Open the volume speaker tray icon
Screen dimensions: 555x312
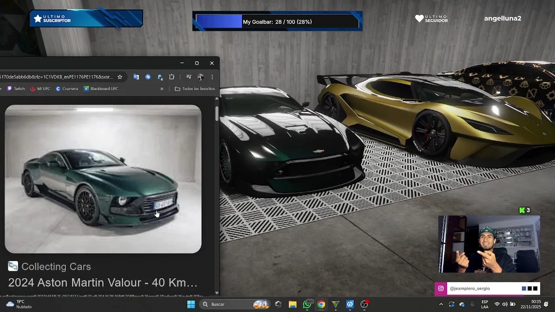505,304
